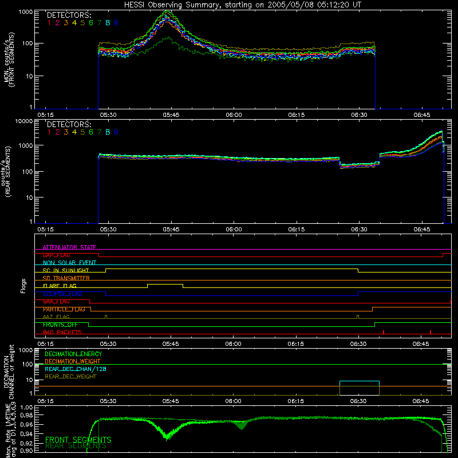Click the cyan REAR_DEC_CHAN step near 06:30
This screenshot has height=458, width=458.
(x=360, y=381)
